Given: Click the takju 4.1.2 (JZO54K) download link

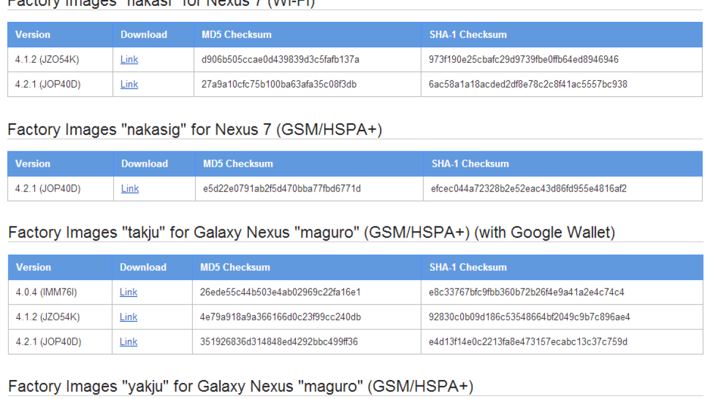Looking at the screenshot, I should (128, 317).
